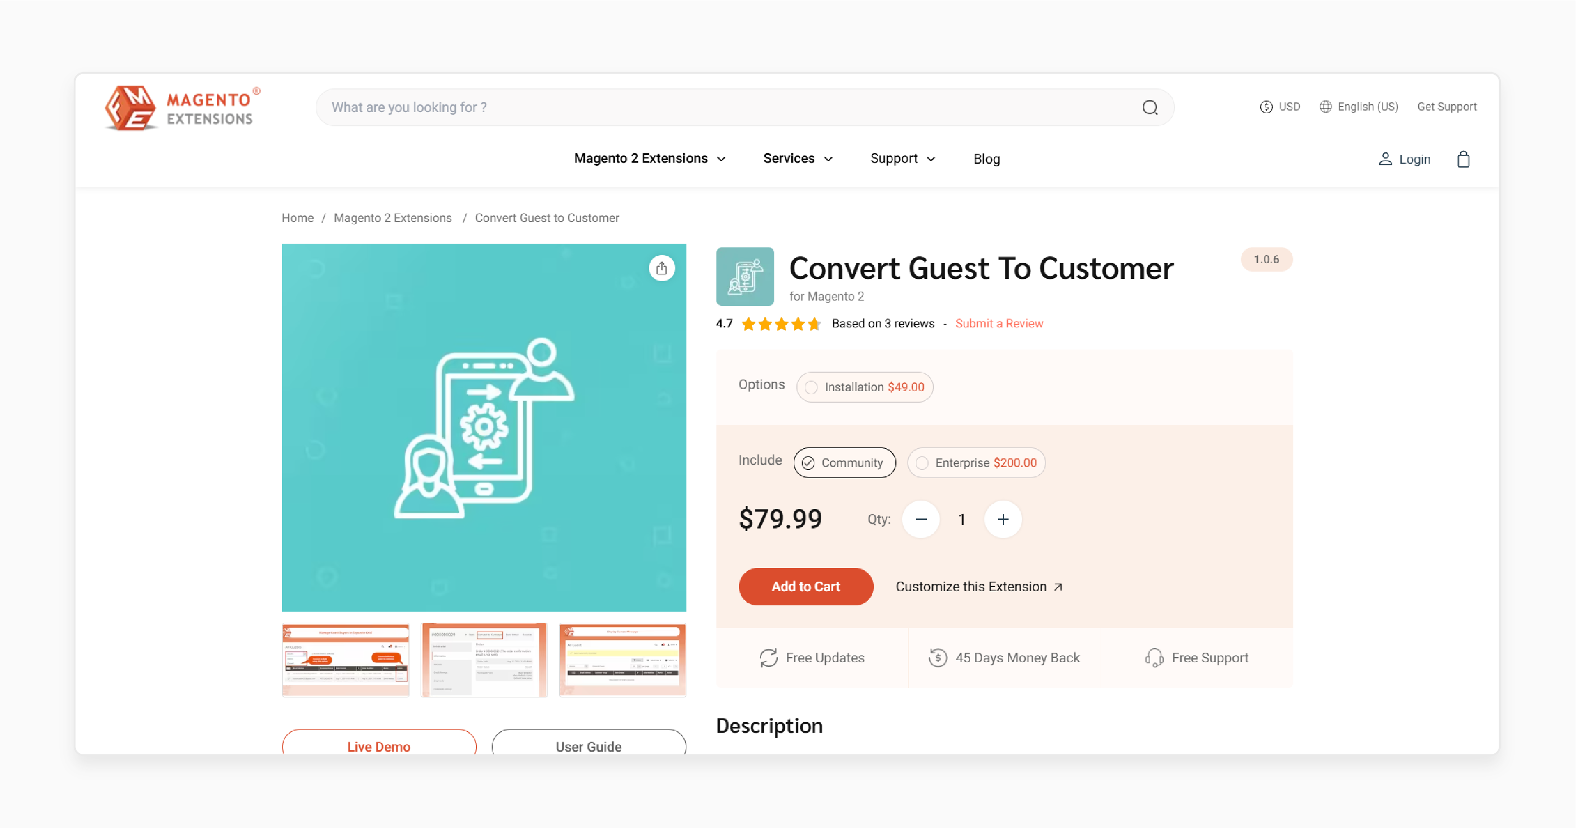Open the English (US) language selector

point(1358,107)
